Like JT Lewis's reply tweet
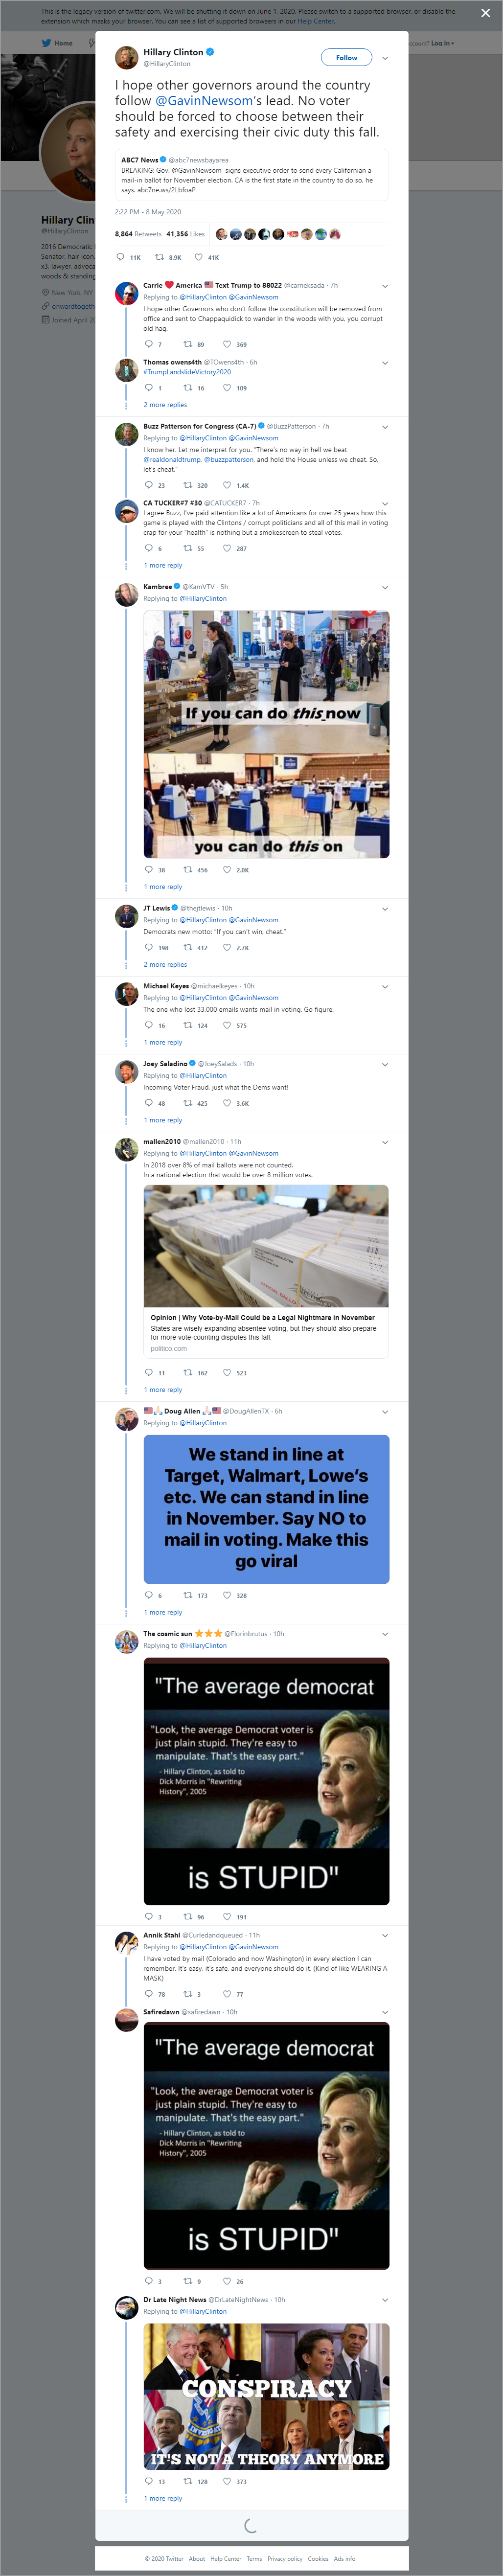503x2576 pixels. [x=227, y=947]
